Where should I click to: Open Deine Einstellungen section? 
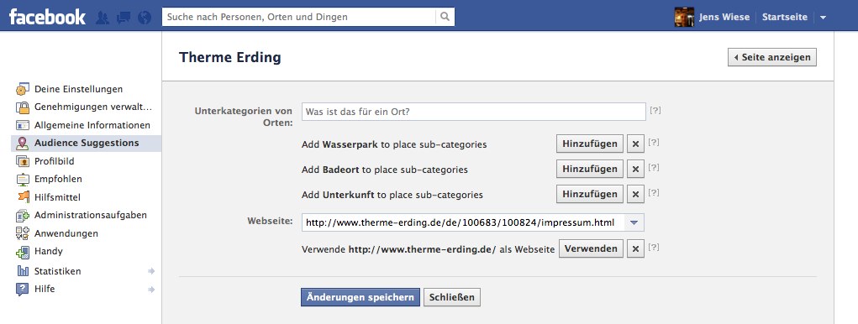coord(78,89)
